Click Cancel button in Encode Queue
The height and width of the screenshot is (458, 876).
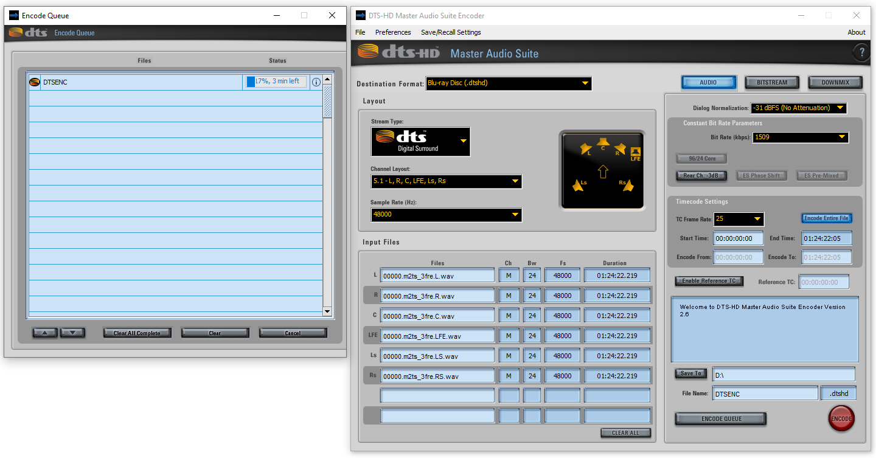tap(293, 333)
